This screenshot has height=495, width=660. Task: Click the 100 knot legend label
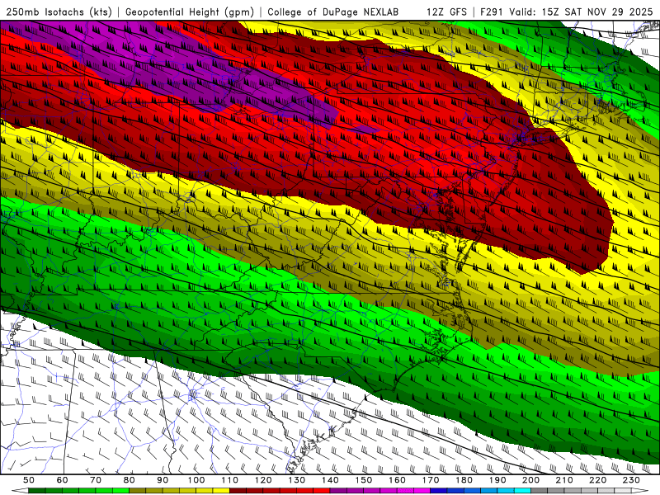pos(196,480)
